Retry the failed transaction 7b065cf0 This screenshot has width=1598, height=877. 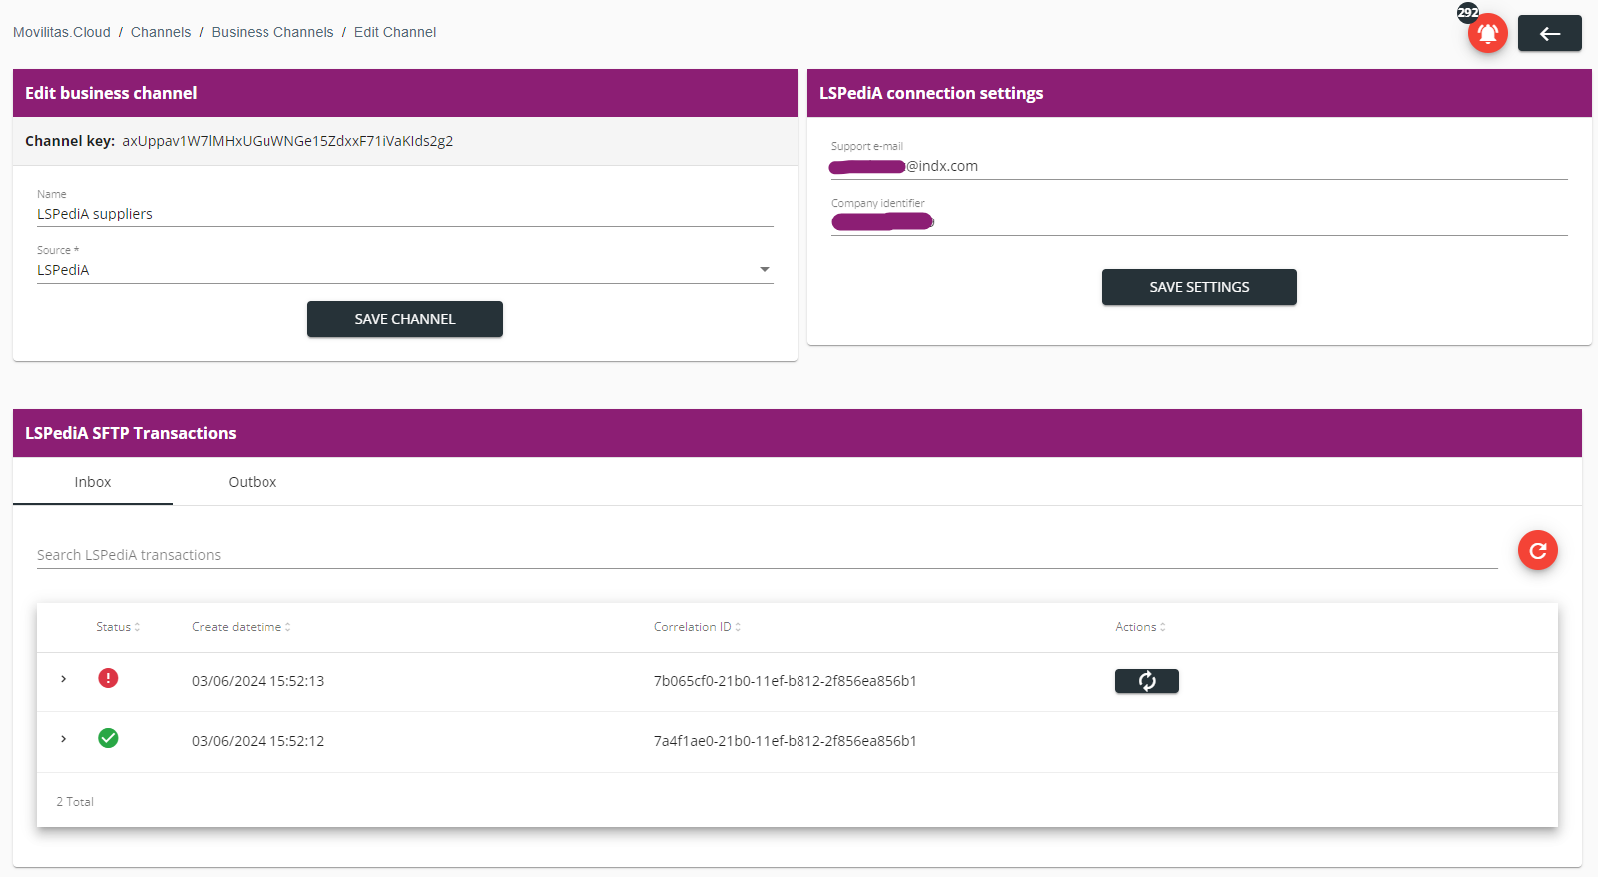tap(1146, 681)
